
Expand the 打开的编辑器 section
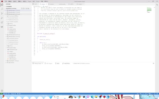coord(18,7)
